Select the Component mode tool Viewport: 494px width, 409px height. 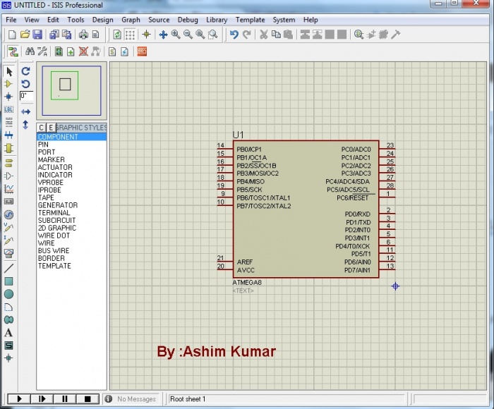(x=9, y=84)
